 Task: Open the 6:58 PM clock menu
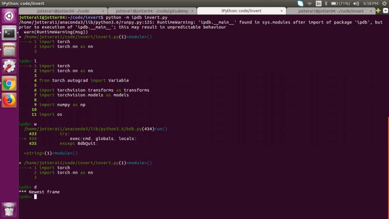point(371,3)
